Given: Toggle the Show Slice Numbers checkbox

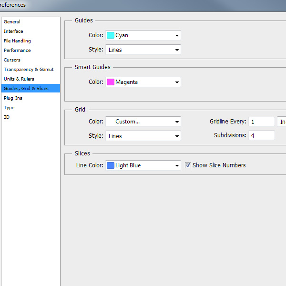Looking at the screenshot, I should pyautogui.click(x=188, y=165).
